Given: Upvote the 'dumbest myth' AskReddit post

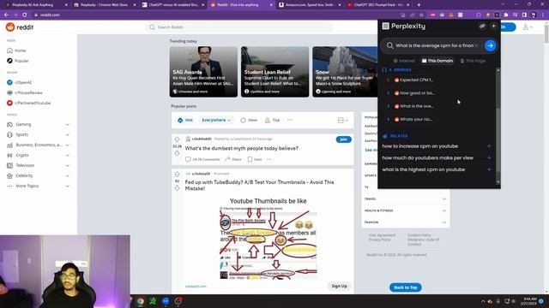Looking at the screenshot, I should click(x=178, y=139).
